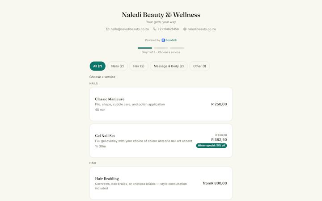The image size is (322, 201).
Task: Click the email envelope icon
Action: click(108, 29)
